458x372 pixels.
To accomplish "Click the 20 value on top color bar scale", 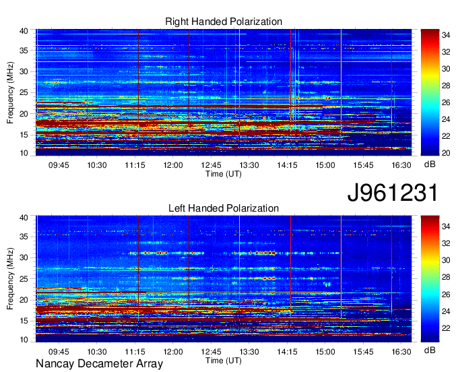I will [x=446, y=153].
